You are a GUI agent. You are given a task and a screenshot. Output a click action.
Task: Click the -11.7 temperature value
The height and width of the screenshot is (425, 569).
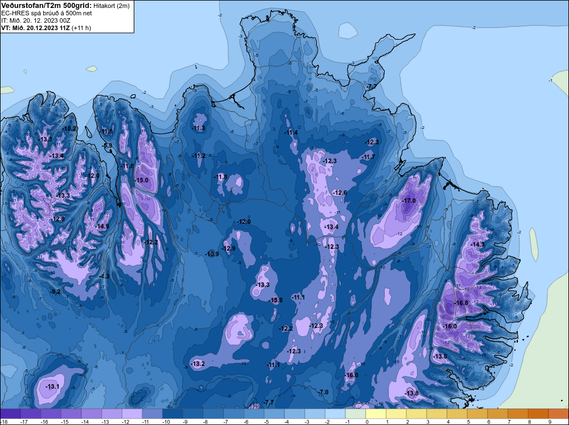pos(368,157)
